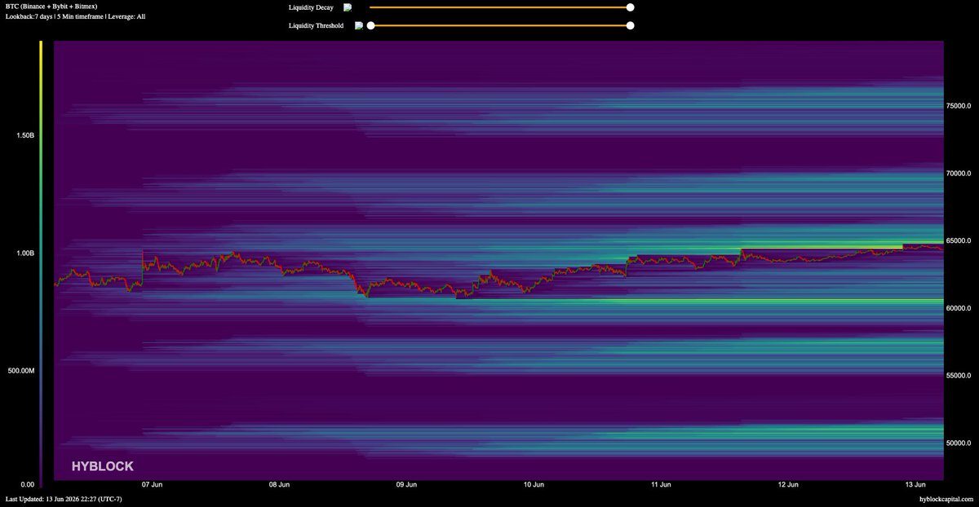Click the Liquidity Threshold slider's right handle
Screen dimensions: 979x507
coord(630,25)
